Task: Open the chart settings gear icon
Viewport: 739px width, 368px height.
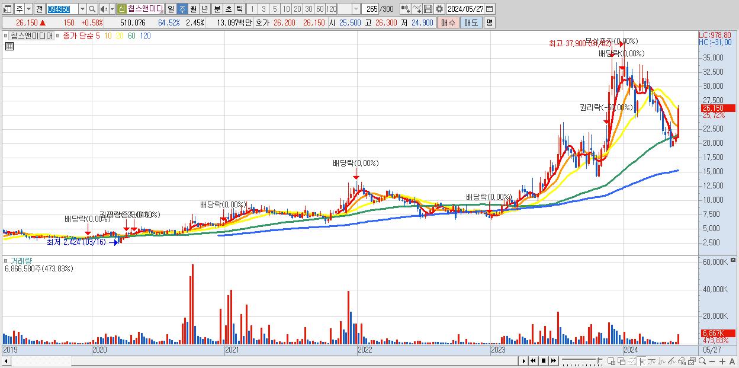Action: coord(439,9)
